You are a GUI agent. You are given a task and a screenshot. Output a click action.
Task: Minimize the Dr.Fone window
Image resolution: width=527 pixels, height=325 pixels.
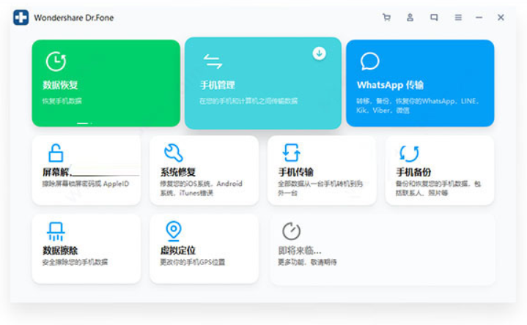pos(479,18)
